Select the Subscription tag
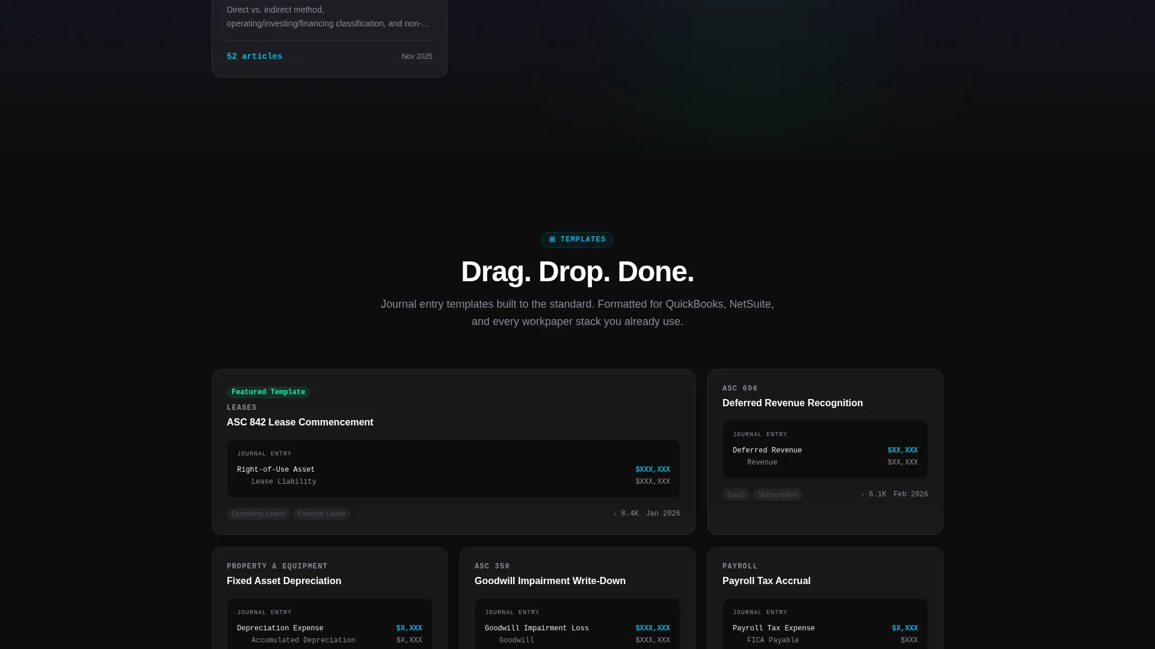Viewport: 1155px width, 649px height. tap(778, 495)
